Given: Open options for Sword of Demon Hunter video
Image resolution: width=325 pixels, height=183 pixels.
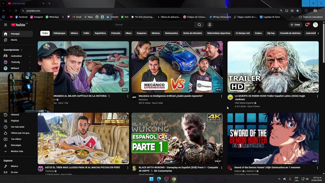Looking at the screenshot, I should click(x=317, y=168).
